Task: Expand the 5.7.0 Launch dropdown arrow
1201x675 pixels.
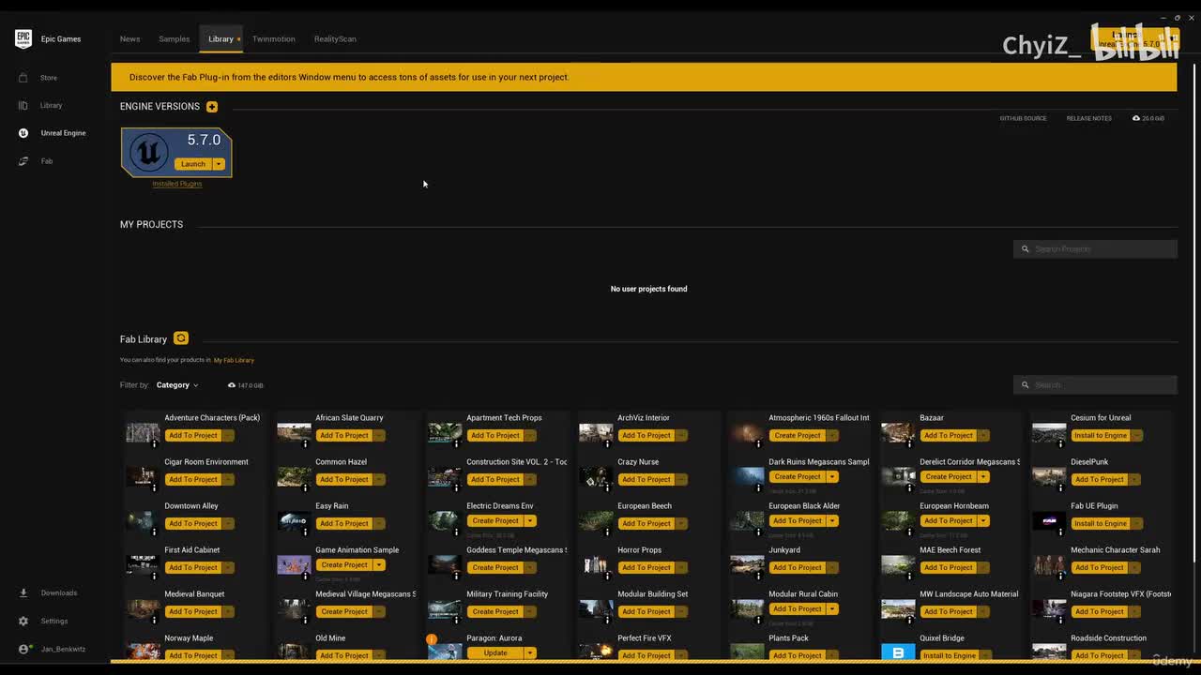Action: pos(219,164)
